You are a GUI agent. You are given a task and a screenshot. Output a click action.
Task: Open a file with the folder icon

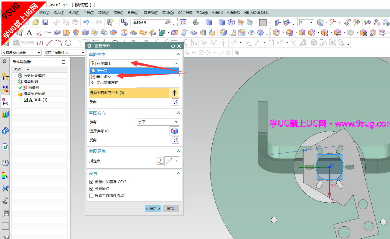[36, 22]
